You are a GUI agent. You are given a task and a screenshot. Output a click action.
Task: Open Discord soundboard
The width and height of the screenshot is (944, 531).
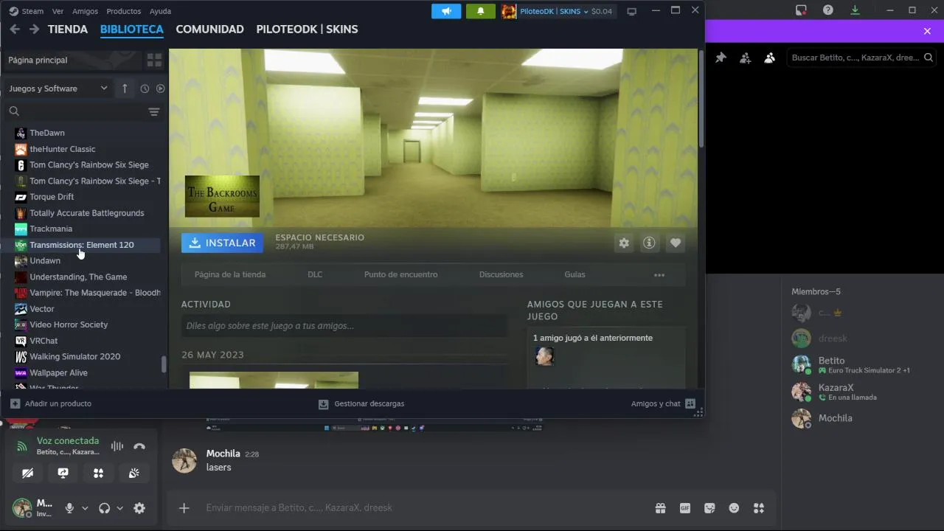coord(133,473)
